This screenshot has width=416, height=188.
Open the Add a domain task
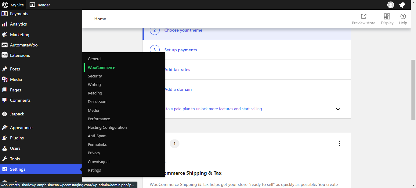tap(178, 89)
